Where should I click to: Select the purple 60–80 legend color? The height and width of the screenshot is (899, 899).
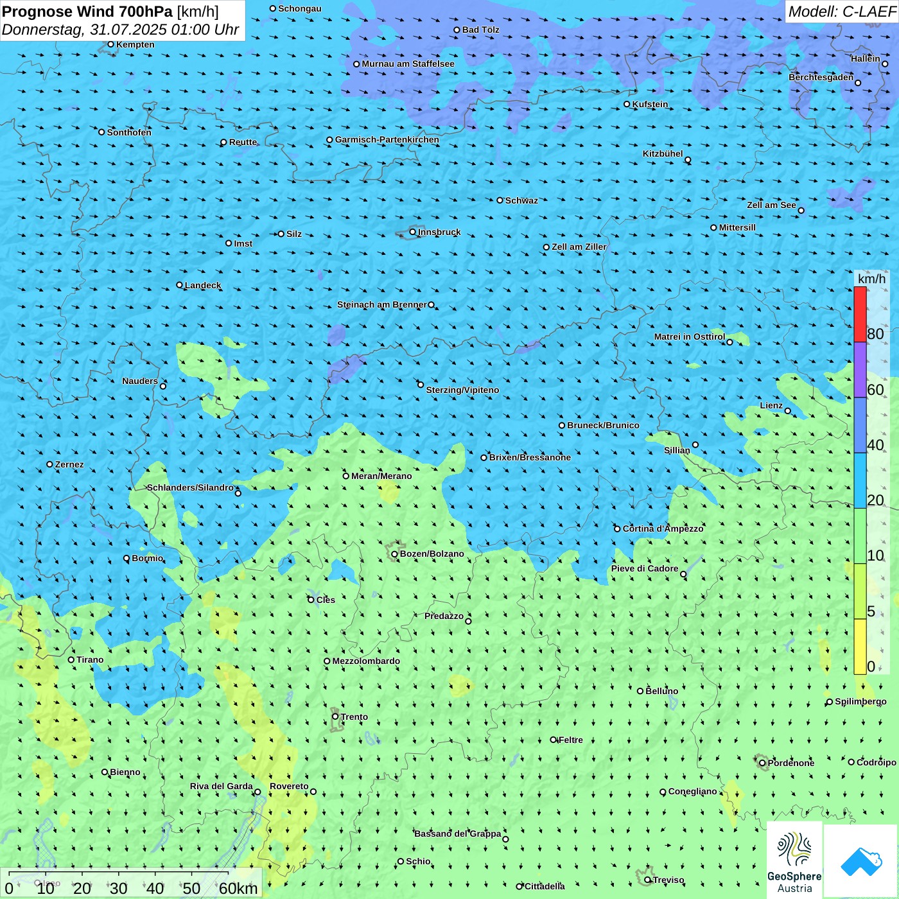[x=860, y=370]
